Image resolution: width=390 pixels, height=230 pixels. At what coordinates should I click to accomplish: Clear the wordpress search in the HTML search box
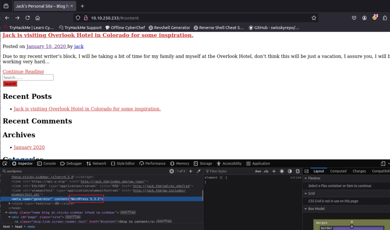coord(171,171)
